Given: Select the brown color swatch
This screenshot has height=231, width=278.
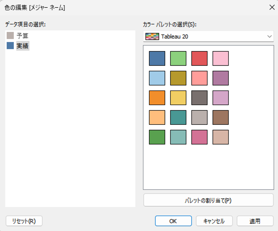Looking at the screenshot, I should coord(220,117).
